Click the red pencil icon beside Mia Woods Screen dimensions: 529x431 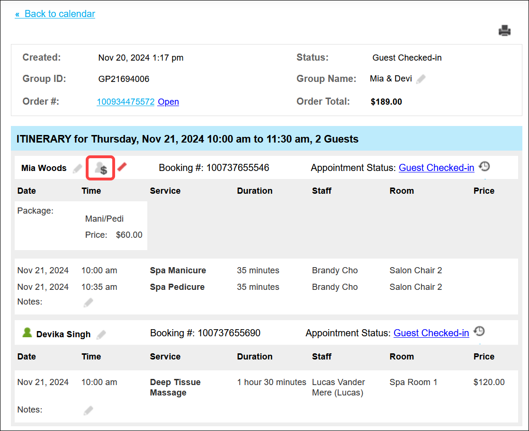[x=122, y=167]
